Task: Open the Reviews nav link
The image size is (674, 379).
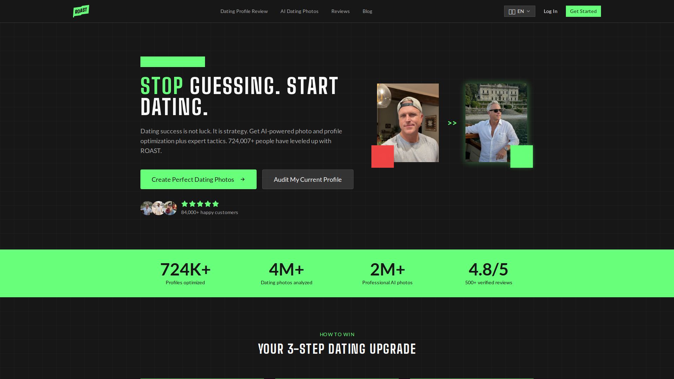Action: [341, 11]
